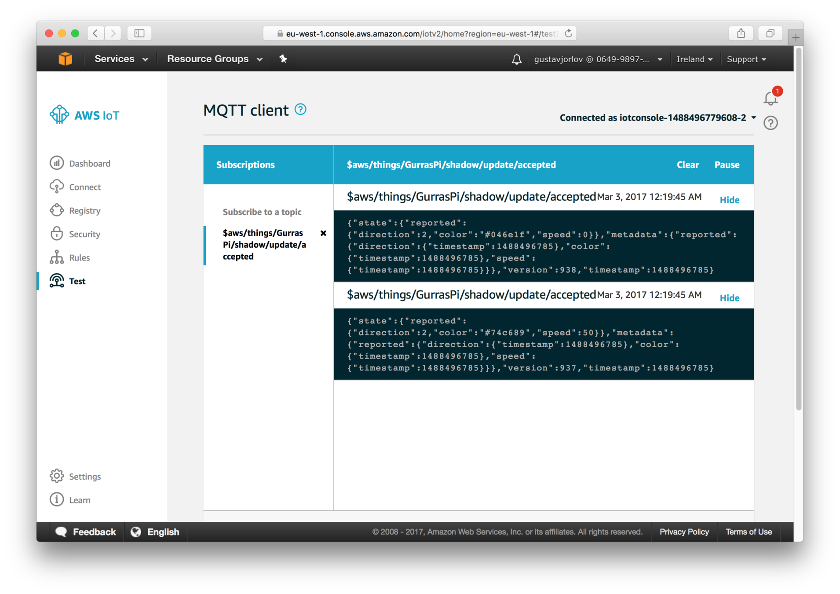Image resolution: width=840 pixels, height=594 pixels.
Task: Open Connect in the sidebar
Action: coord(85,187)
